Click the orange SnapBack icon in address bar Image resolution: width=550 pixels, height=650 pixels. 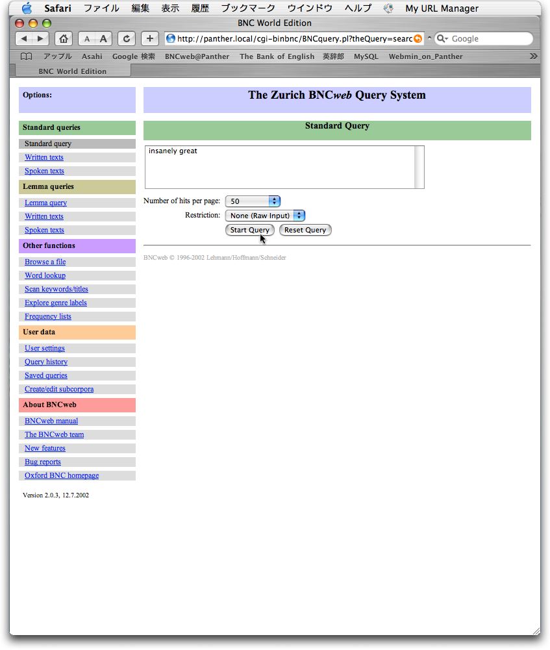(418, 38)
